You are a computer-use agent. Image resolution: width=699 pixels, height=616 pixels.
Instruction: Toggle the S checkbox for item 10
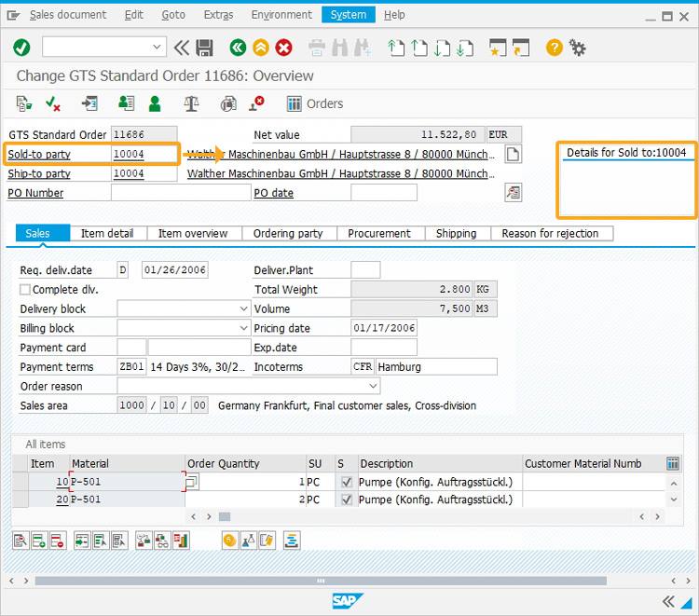click(347, 482)
